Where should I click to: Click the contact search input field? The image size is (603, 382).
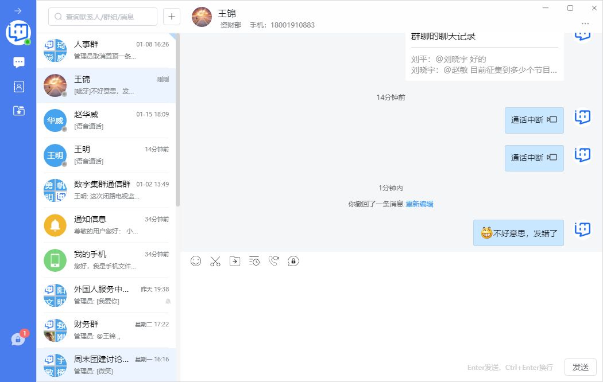pyautogui.click(x=103, y=17)
